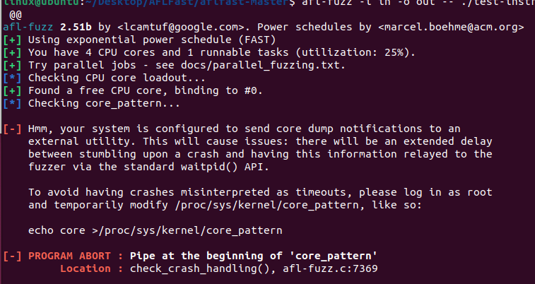Viewport: 535px width, 284px height.
Task: Click the afl-fuzz.c:7369 source reference
Action: point(330,268)
